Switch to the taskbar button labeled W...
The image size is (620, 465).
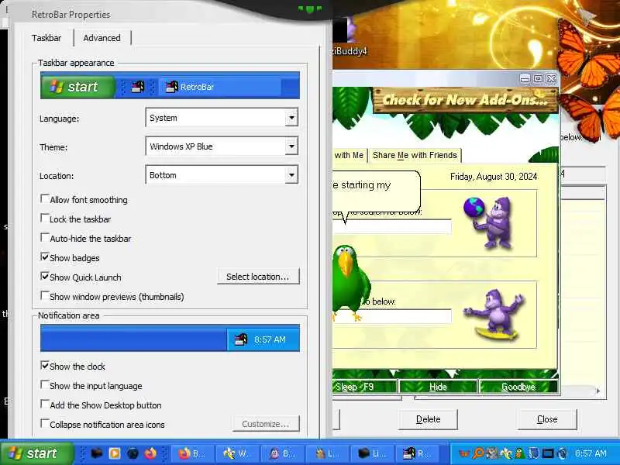tap(238, 453)
